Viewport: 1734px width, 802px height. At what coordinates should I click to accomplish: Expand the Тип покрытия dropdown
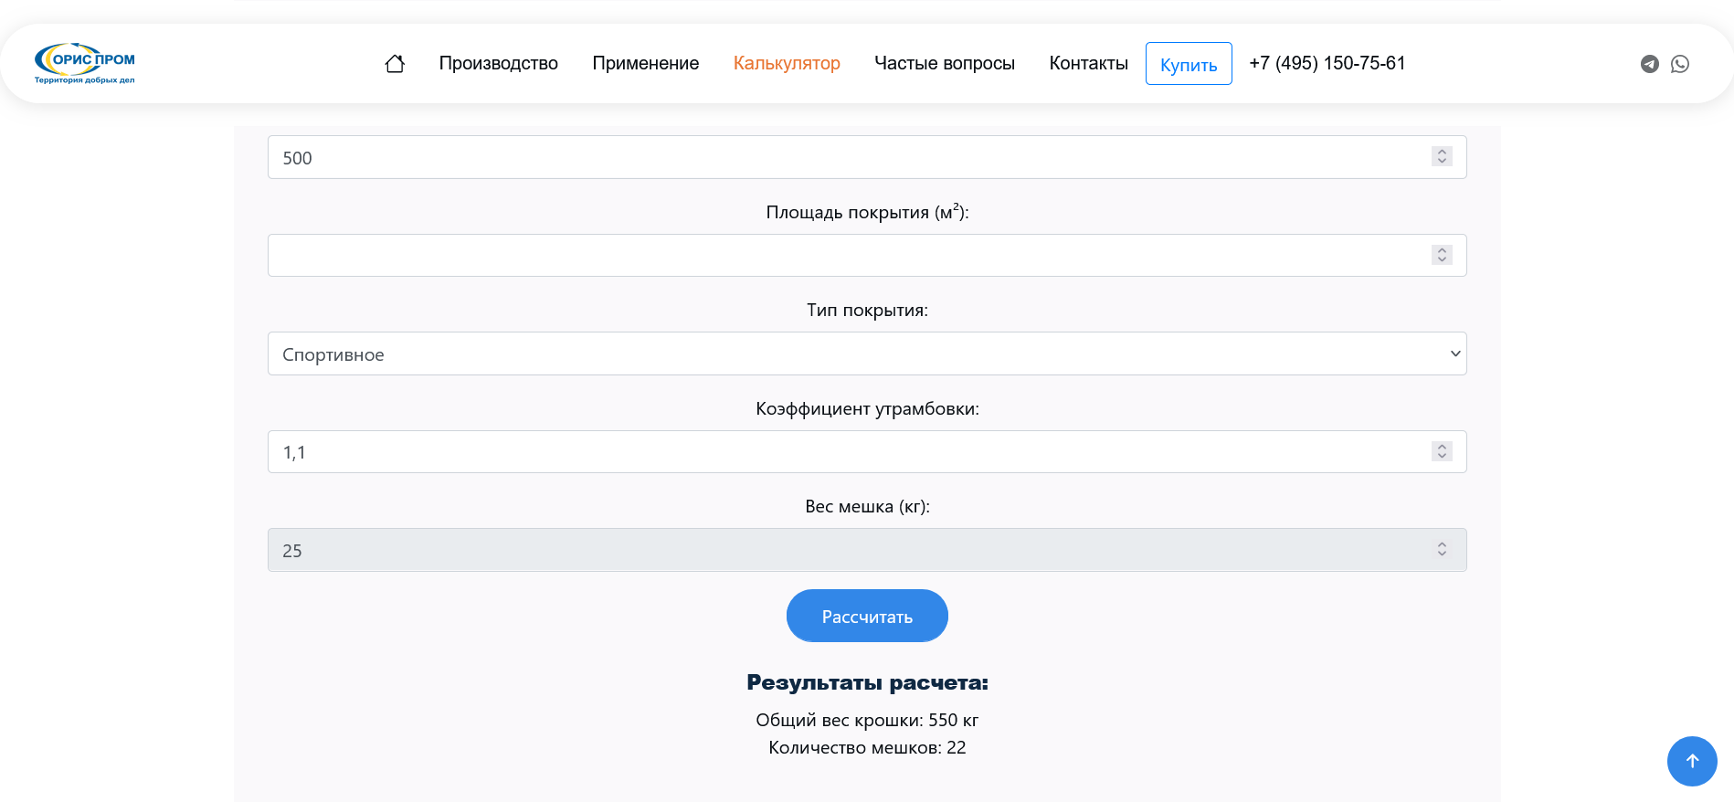866,354
